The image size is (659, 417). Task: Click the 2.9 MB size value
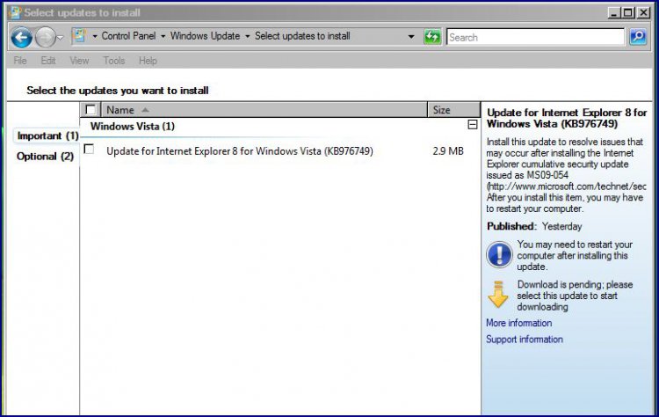click(448, 151)
